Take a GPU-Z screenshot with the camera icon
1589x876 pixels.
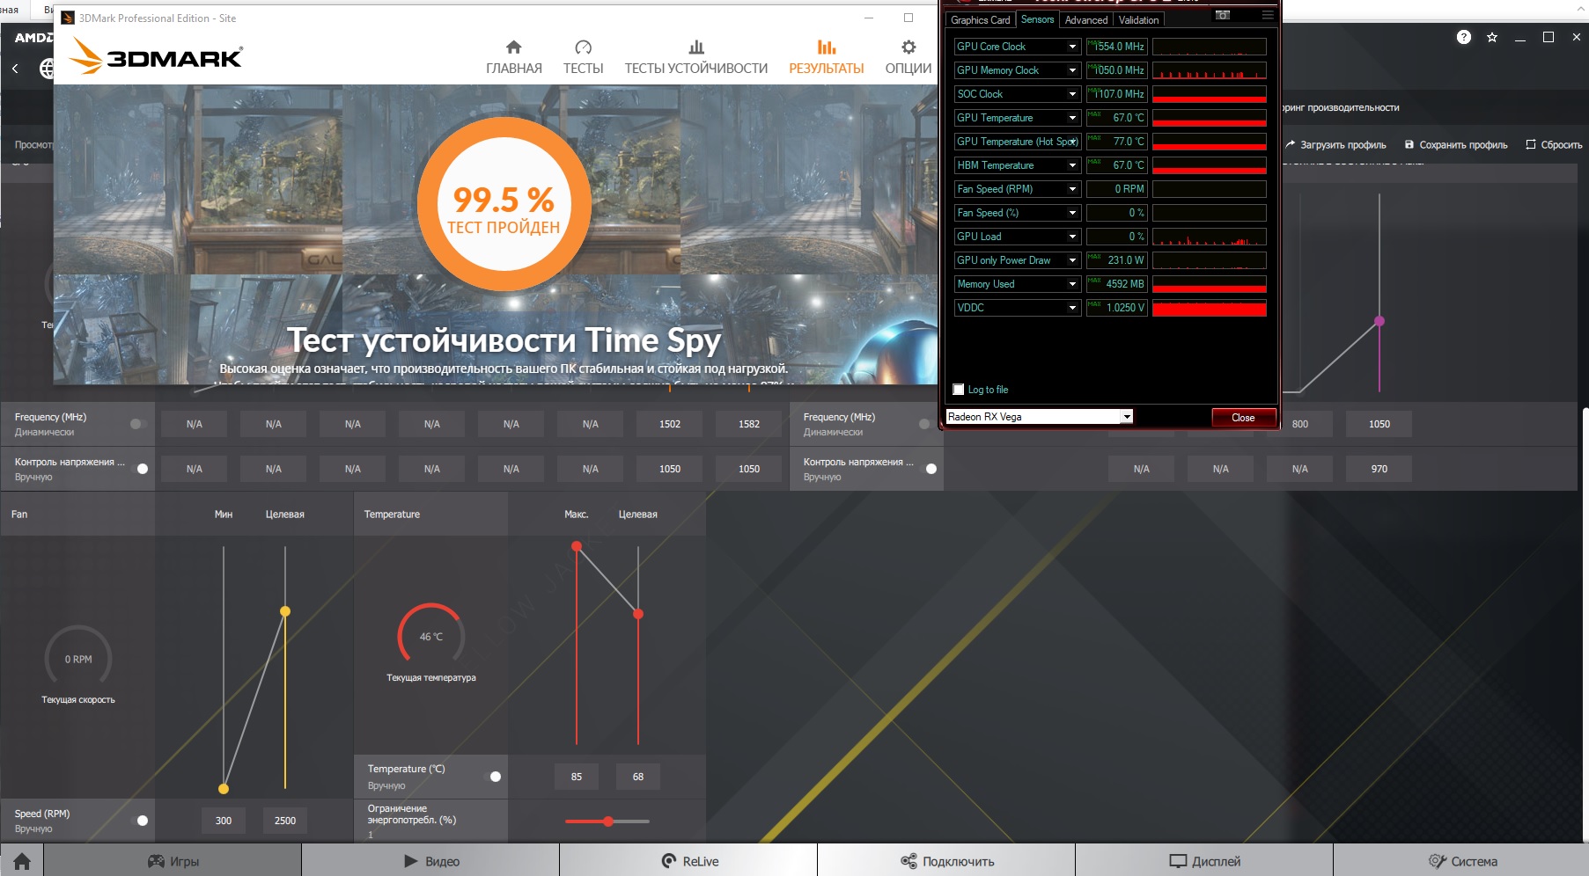click(x=1223, y=15)
